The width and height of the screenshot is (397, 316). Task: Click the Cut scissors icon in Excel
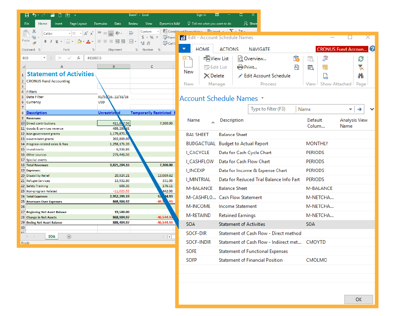tap(34, 32)
